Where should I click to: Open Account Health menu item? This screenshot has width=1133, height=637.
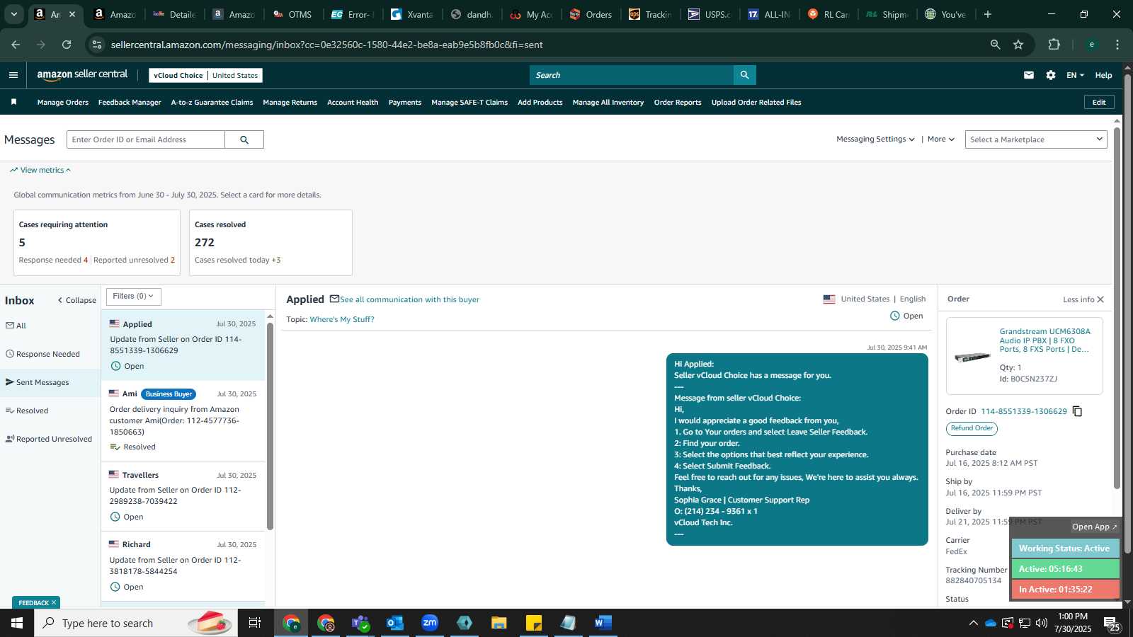pyautogui.click(x=353, y=103)
